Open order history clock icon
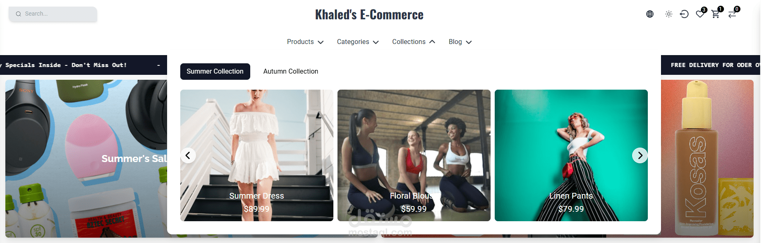This screenshot has height=243, width=761. click(684, 14)
